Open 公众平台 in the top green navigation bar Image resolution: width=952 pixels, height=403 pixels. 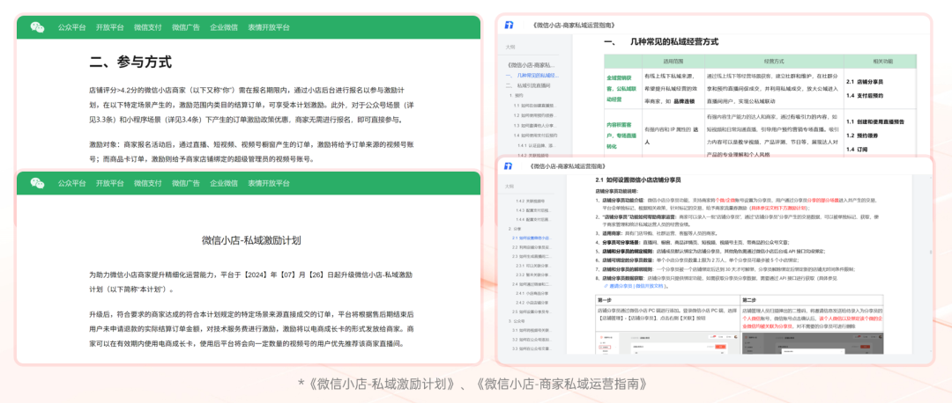point(71,27)
